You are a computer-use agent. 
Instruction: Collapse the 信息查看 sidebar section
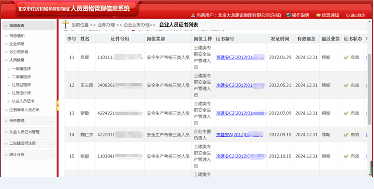[x=51, y=26]
